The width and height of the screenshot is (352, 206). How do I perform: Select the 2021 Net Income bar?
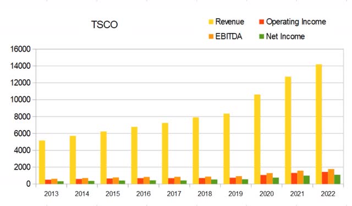point(306,180)
